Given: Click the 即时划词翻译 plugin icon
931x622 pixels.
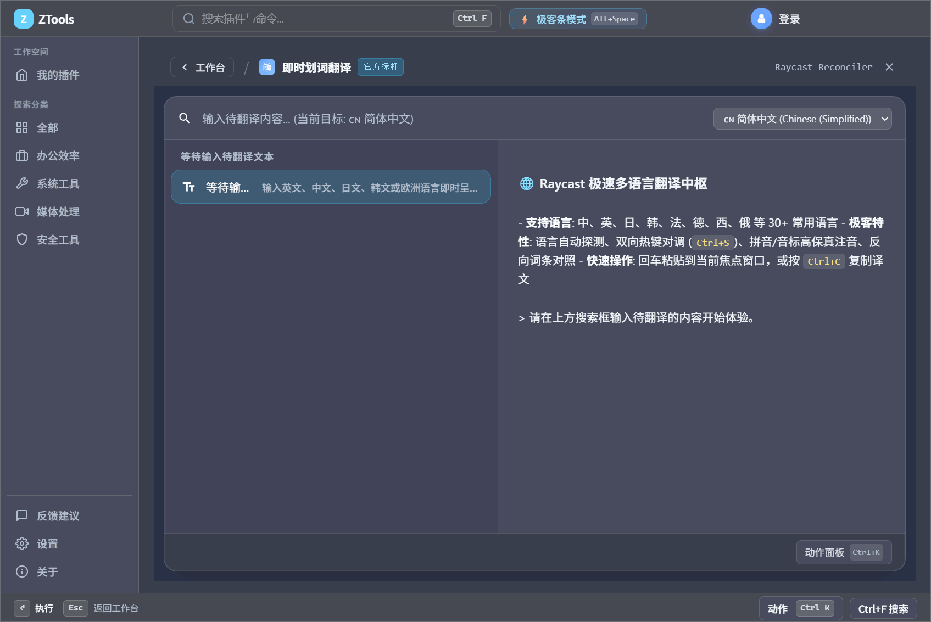Looking at the screenshot, I should click(267, 68).
